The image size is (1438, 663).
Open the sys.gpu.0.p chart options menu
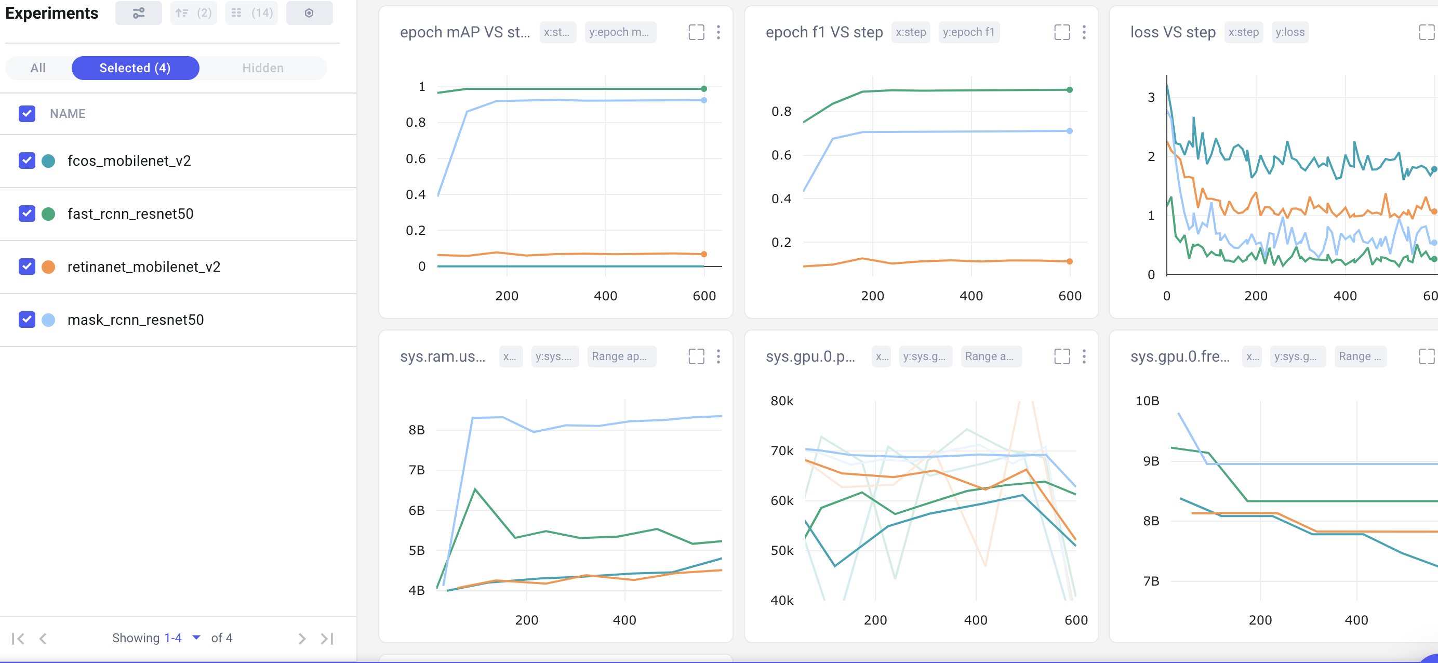pyautogui.click(x=1084, y=356)
